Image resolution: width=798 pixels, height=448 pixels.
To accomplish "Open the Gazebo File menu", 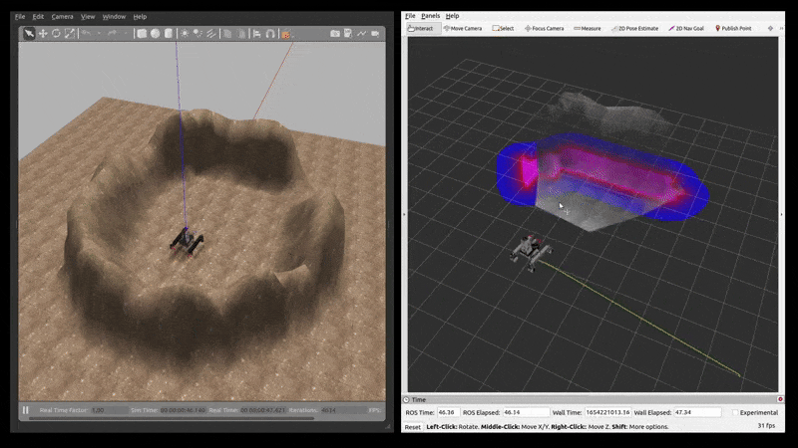I will click(x=20, y=16).
